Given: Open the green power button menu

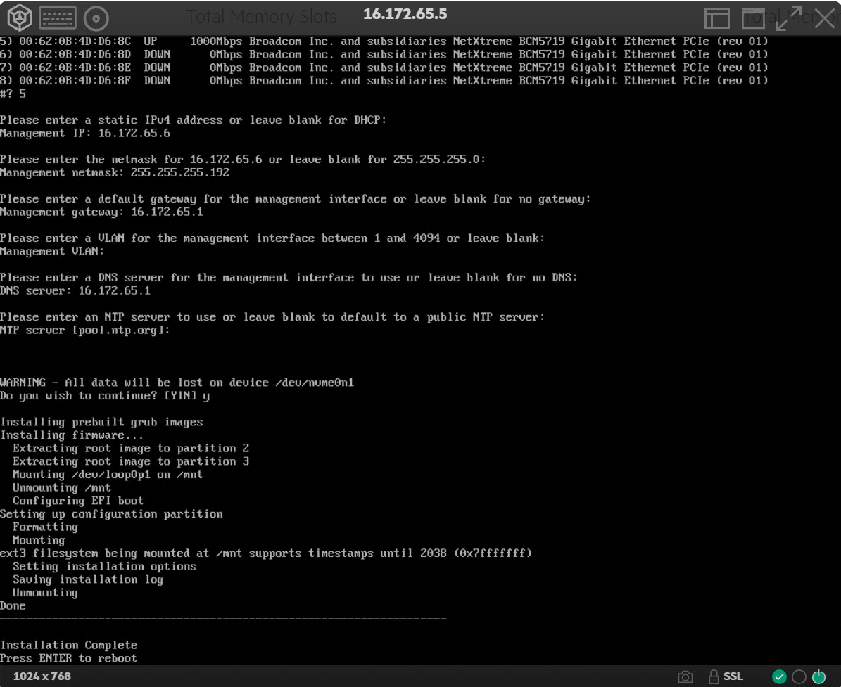Looking at the screenshot, I should pos(819,677).
